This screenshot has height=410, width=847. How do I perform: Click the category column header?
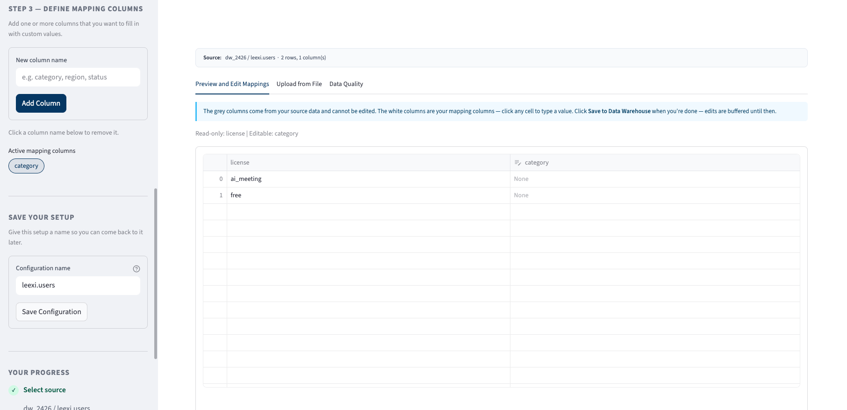[655, 163]
